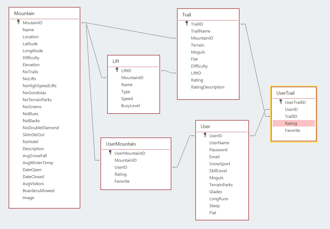Click the Image field in Mountain table

(28, 198)
